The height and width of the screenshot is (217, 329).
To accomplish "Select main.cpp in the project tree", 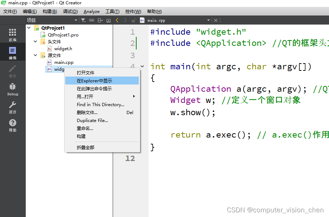I will [x=64, y=62].
